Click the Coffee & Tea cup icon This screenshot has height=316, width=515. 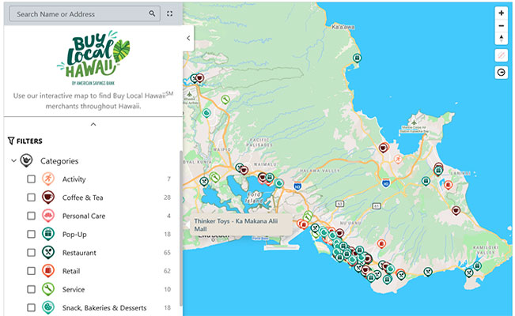pos(48,197)
